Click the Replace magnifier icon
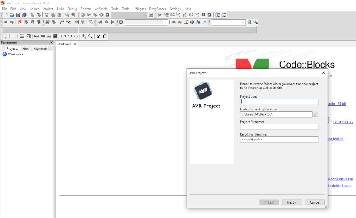This screenshot has height=218, width=356. coord(74,15)
